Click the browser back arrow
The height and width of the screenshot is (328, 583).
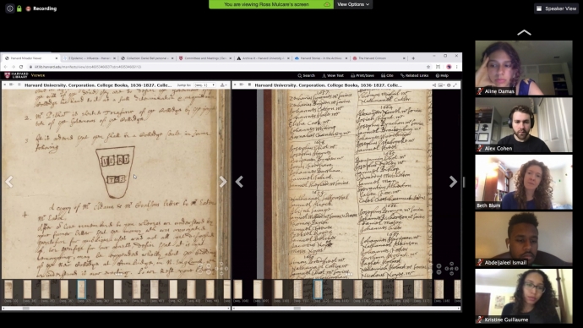pos(5,67)
